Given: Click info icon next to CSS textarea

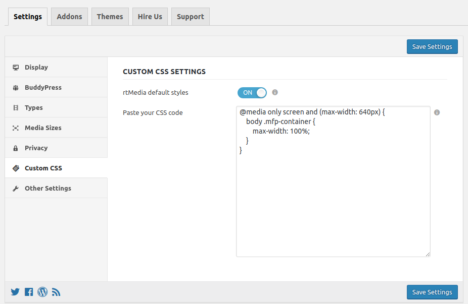Looking at the screenshot, I should click(x=437, y=112).
